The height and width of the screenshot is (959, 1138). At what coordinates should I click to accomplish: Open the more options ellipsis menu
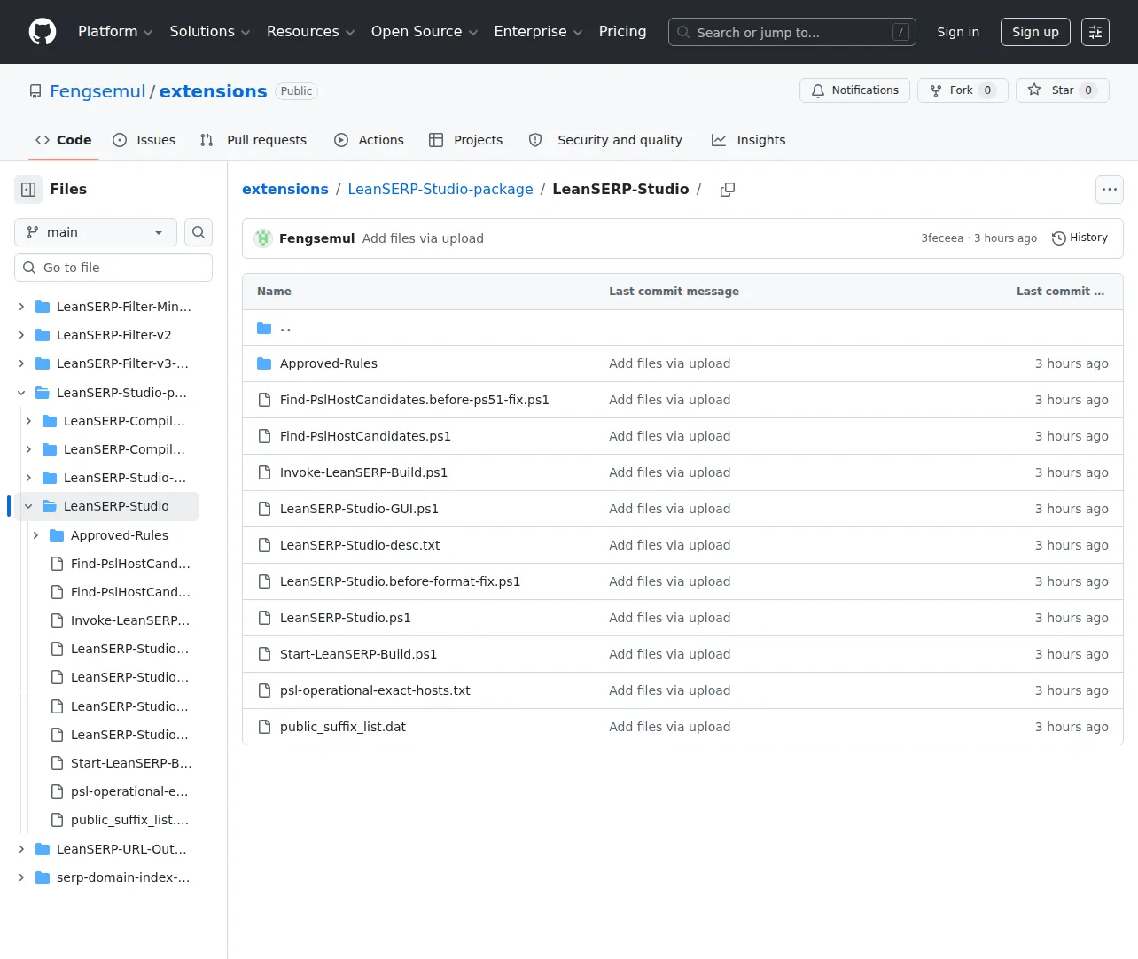click(x=1110, y=190)
